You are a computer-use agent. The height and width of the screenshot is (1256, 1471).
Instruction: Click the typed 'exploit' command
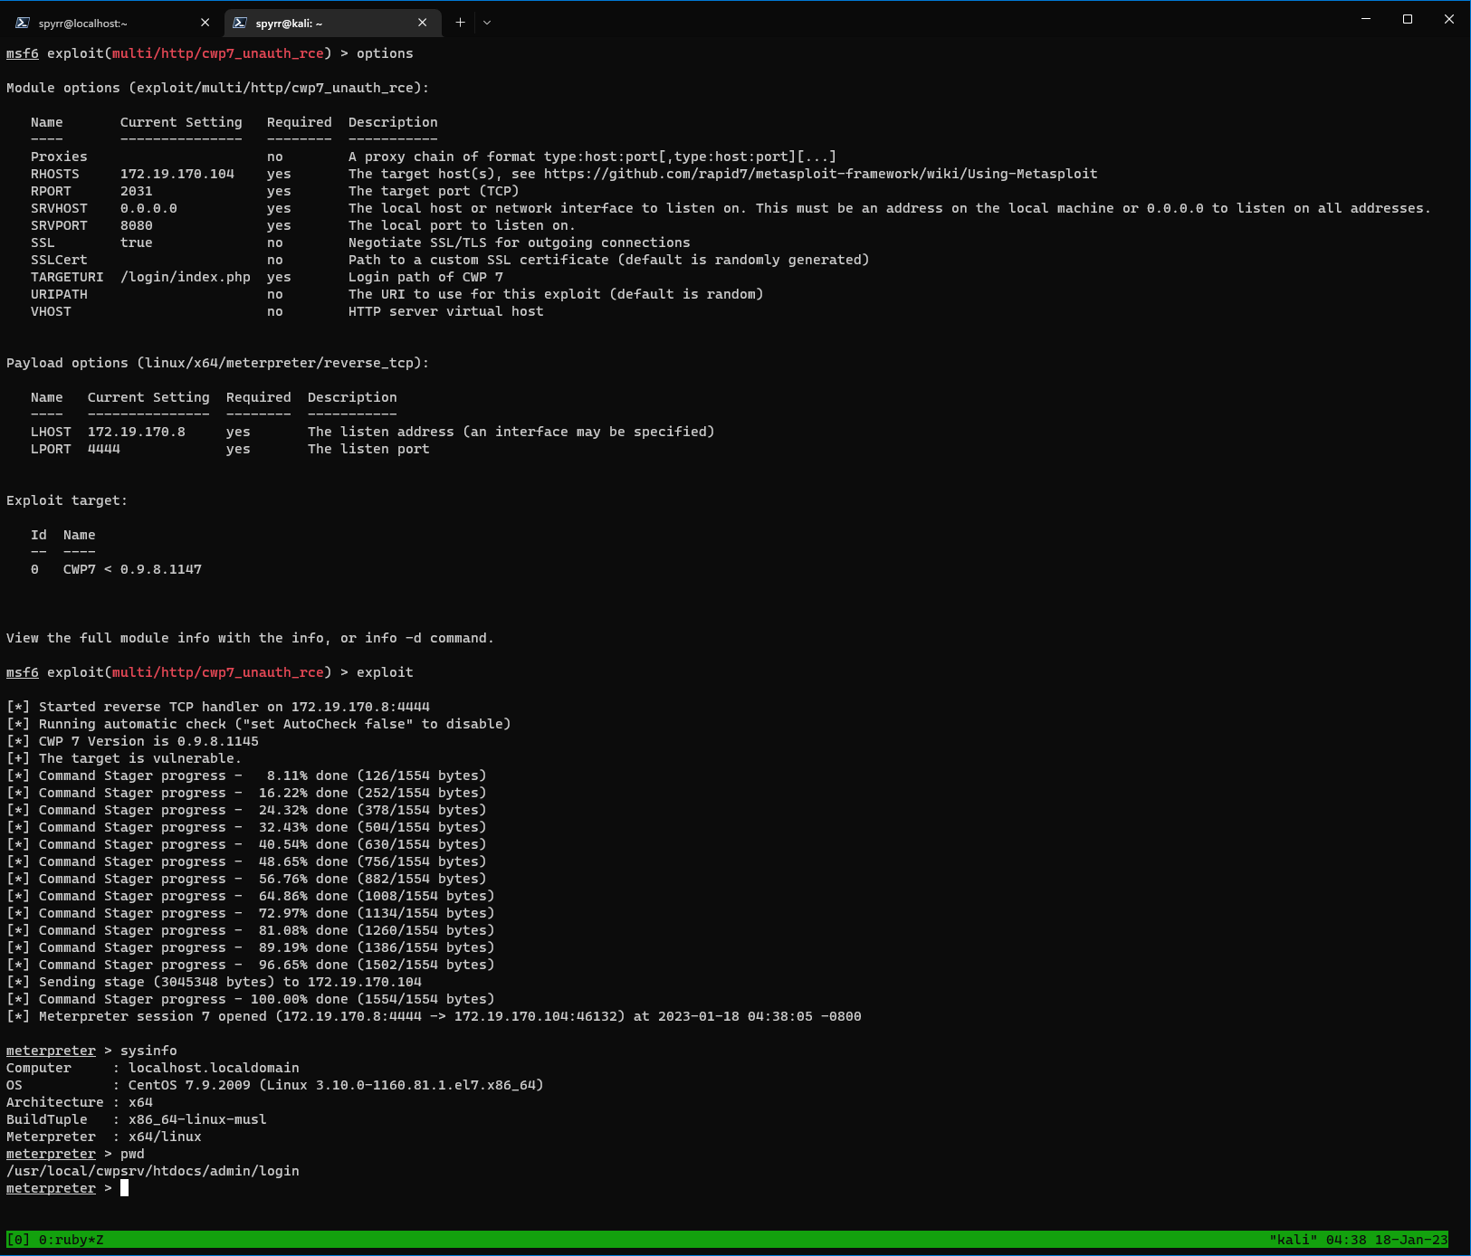pos(385,672)
